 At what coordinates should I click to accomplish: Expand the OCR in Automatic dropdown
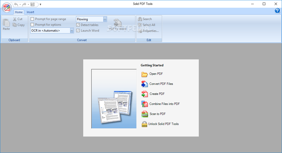[72, 31]
